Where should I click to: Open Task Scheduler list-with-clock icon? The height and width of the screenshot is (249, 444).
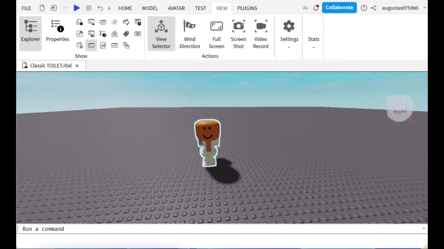point(103,34)
